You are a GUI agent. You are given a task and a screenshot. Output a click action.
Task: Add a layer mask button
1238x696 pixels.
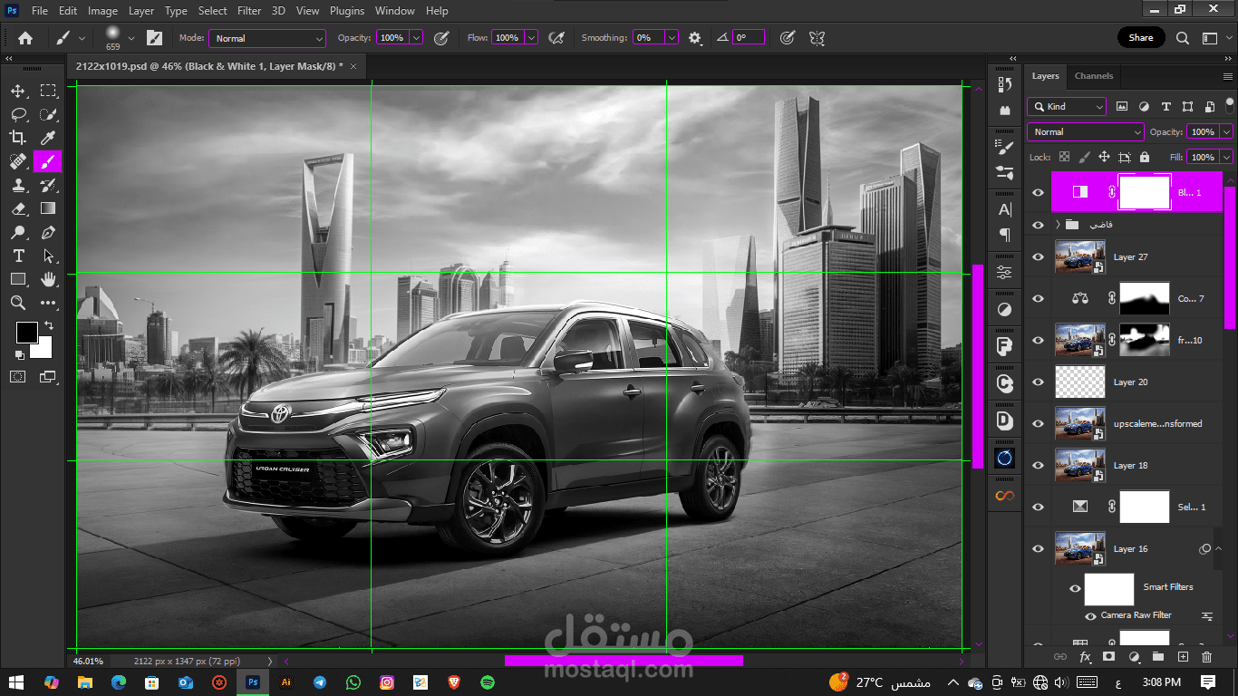1108,656
